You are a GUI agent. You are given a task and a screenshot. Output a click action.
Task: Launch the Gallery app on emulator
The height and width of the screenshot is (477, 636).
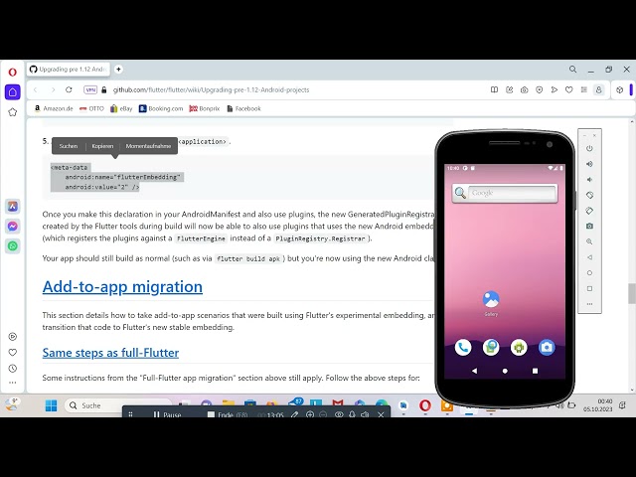tap(491, 303)
